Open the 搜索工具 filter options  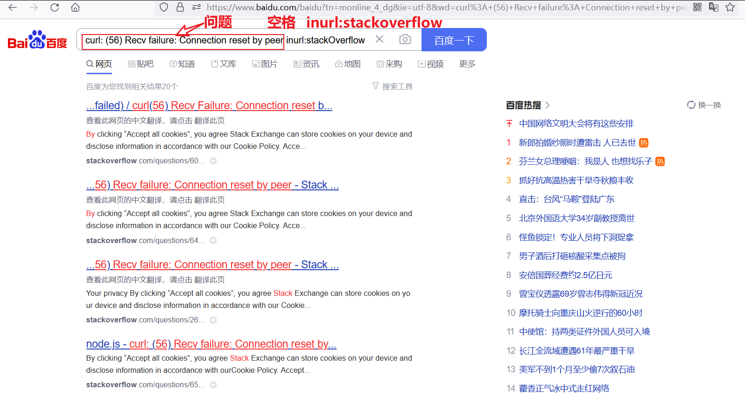click(x=392, y=86)
